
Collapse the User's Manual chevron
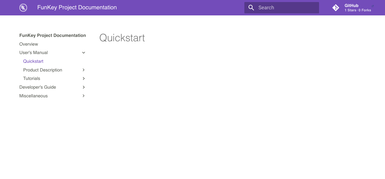(x=84, y=53)
